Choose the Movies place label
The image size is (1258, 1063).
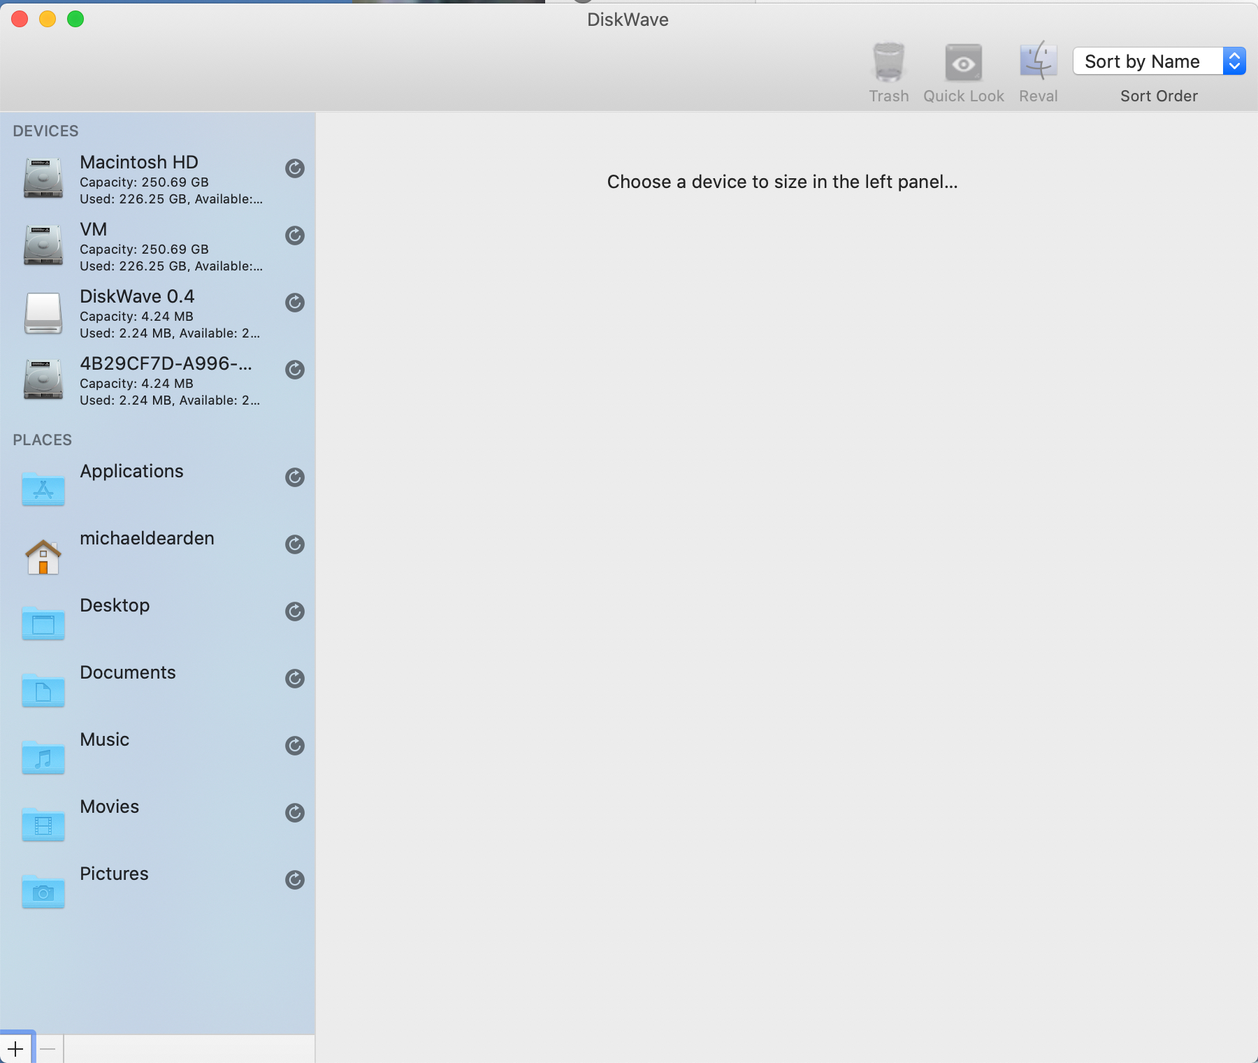pyautogui.click(x=110, y=807)
